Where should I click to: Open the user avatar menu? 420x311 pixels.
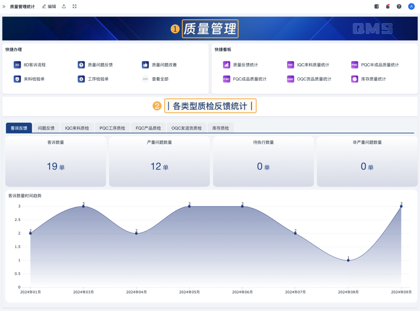coord(411,6)
